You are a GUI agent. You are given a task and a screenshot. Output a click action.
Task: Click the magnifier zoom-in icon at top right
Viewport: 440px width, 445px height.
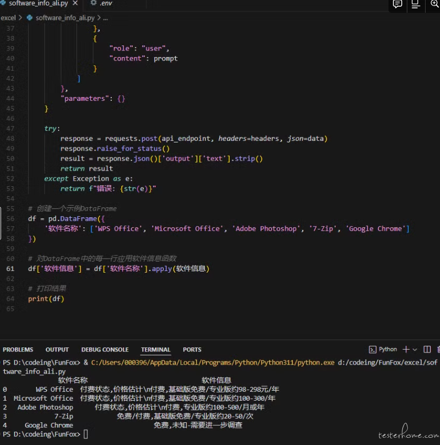434,4
